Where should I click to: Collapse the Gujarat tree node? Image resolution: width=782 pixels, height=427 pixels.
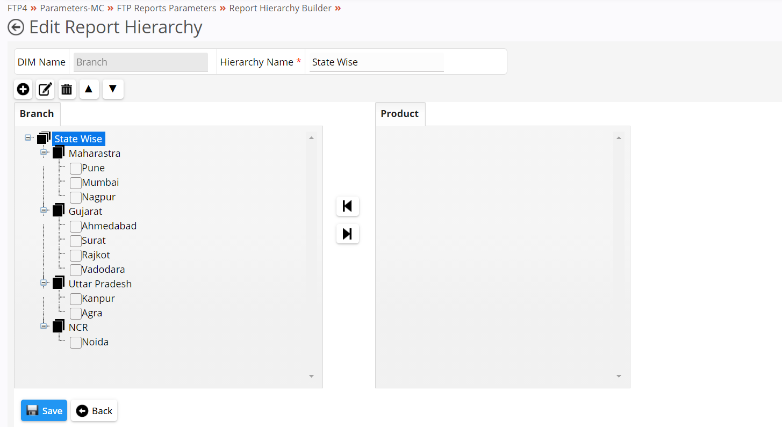click(44, 211)
